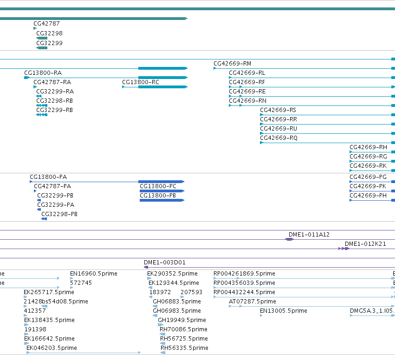
Task: Select the CG42669-RE transcript label
Action: click(247, 91)
